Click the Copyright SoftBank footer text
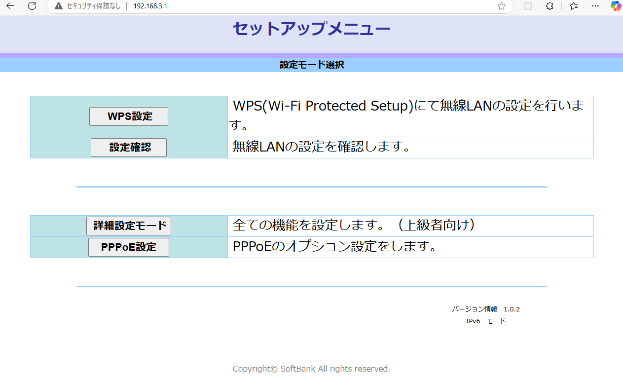 tap(311, 369)
